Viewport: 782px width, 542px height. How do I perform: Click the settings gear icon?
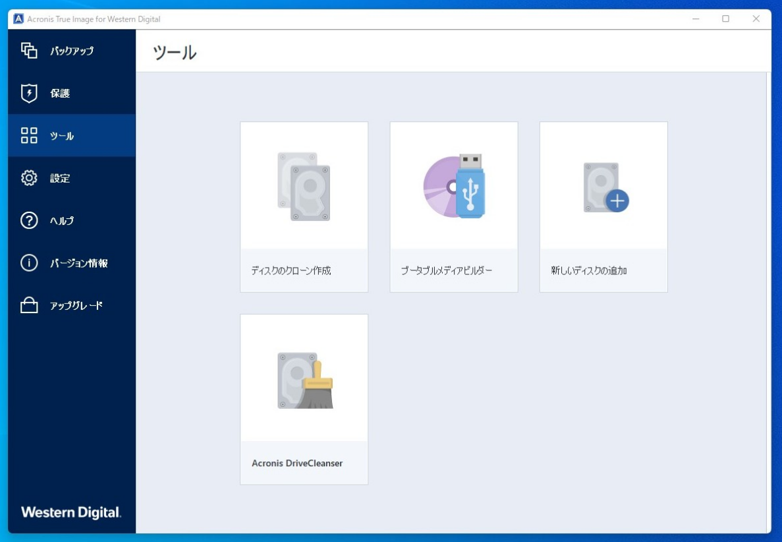[x=29, y=177]
